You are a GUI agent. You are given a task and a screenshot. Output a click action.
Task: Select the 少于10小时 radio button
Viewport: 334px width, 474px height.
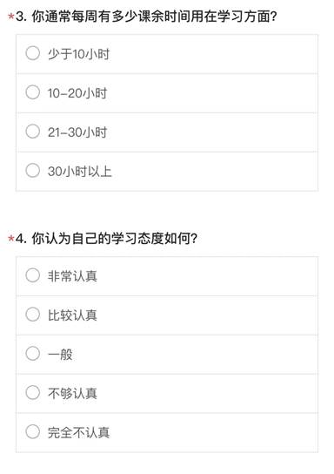pyautogui.click(x=32, y=53)
